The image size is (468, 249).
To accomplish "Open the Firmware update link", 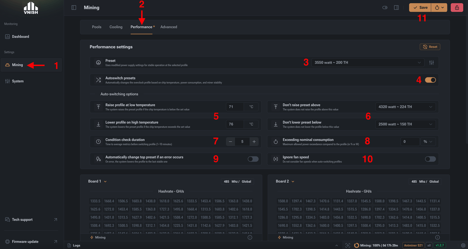I will pos(31,242).
